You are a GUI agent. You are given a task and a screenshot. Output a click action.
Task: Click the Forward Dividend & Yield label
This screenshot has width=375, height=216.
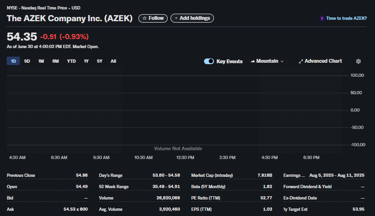[x=307, y=187]
